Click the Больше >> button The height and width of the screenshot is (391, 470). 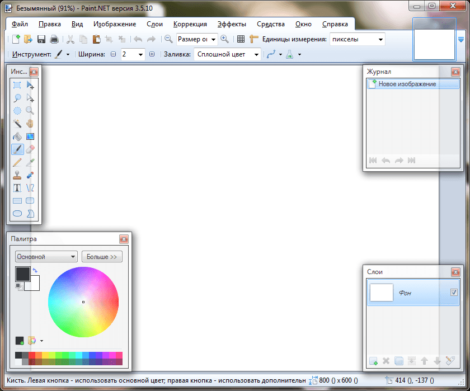click(102, 257)
